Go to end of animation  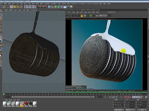[121, 97]
